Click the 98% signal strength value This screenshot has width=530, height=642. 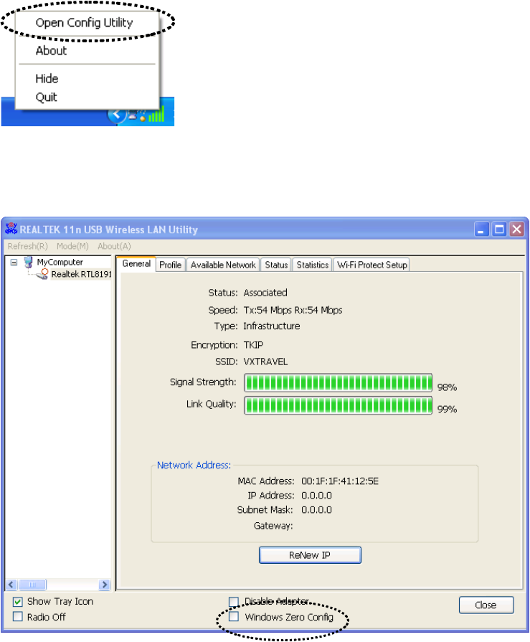point(448,387)
